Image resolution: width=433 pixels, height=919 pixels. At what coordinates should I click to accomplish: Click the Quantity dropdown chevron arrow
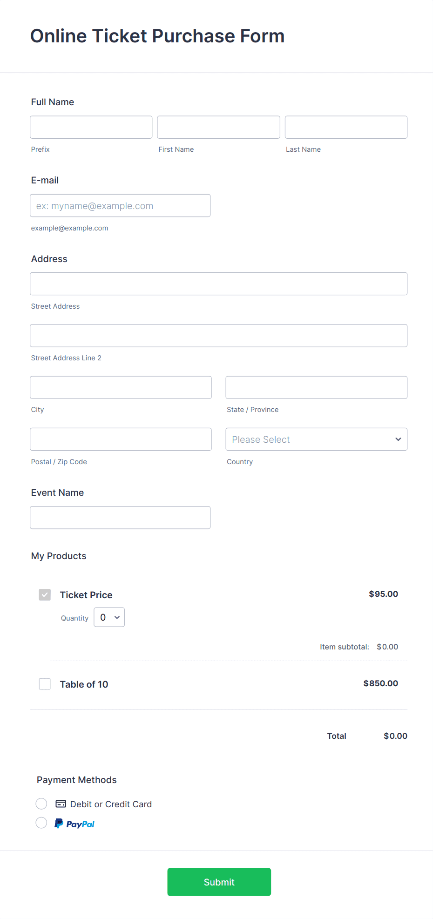(x=117, y=617)
